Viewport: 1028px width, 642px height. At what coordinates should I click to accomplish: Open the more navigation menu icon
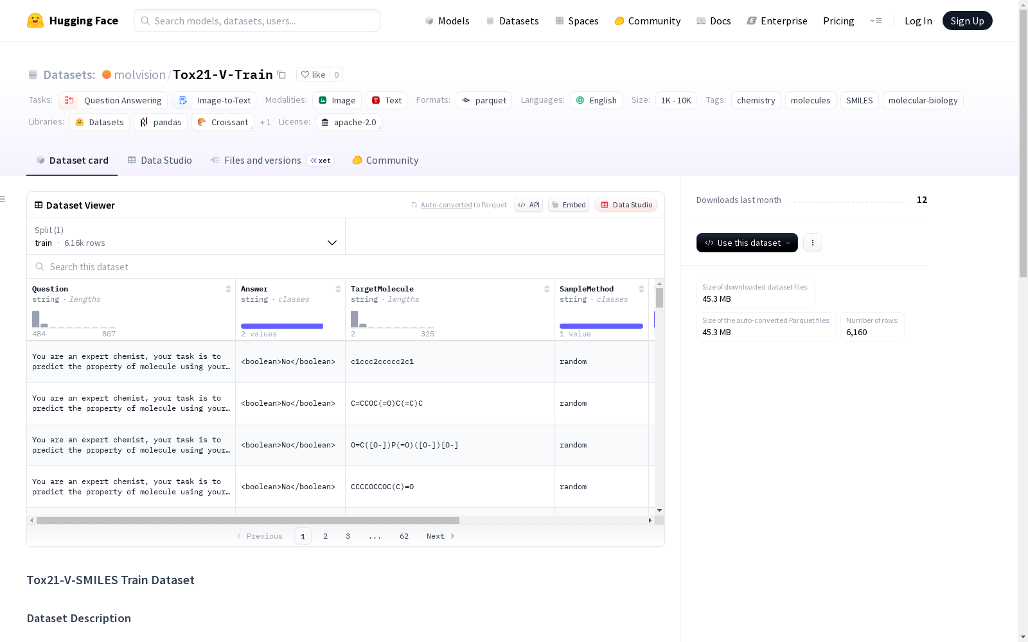(876, 21)
